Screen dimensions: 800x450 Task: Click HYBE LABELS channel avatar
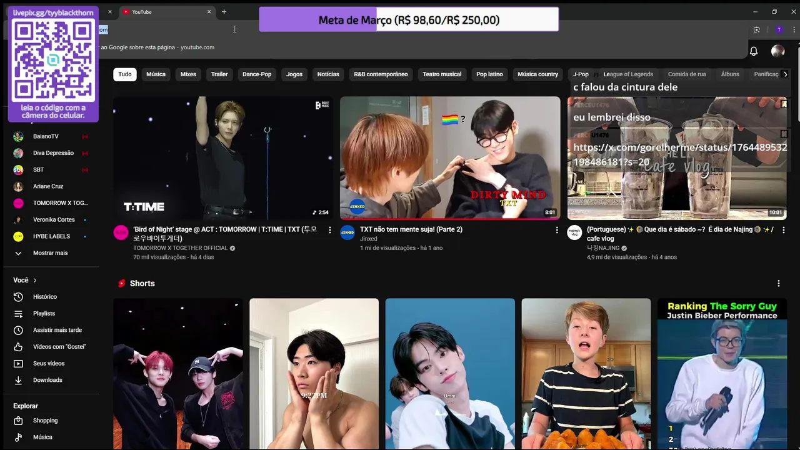pos(18,236)
